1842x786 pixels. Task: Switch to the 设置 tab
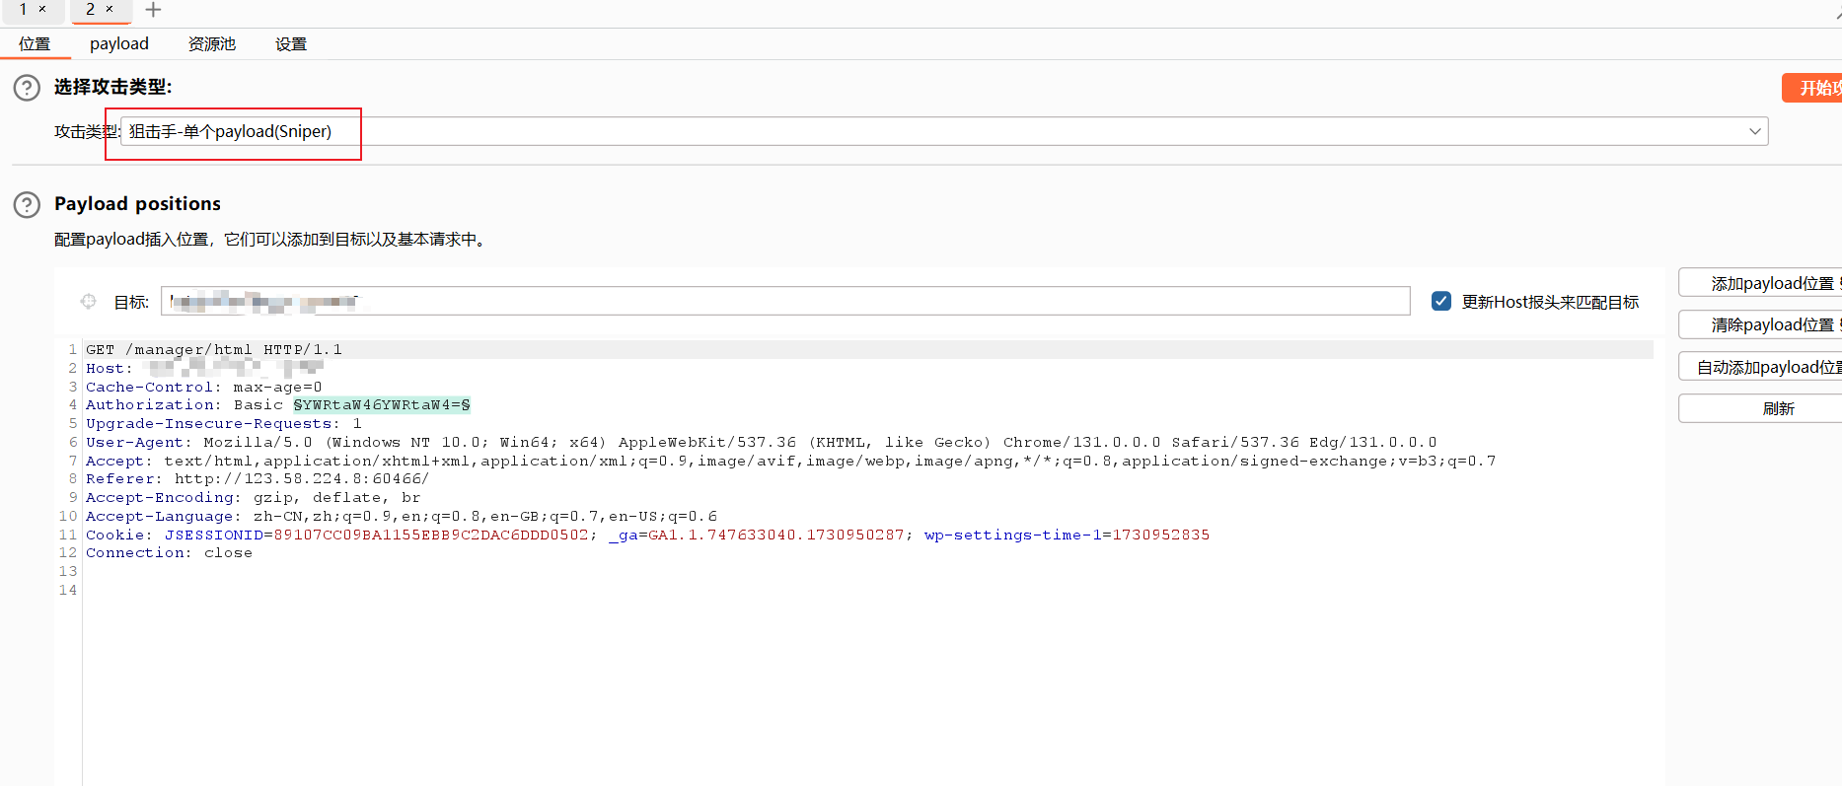click(291, 44)
